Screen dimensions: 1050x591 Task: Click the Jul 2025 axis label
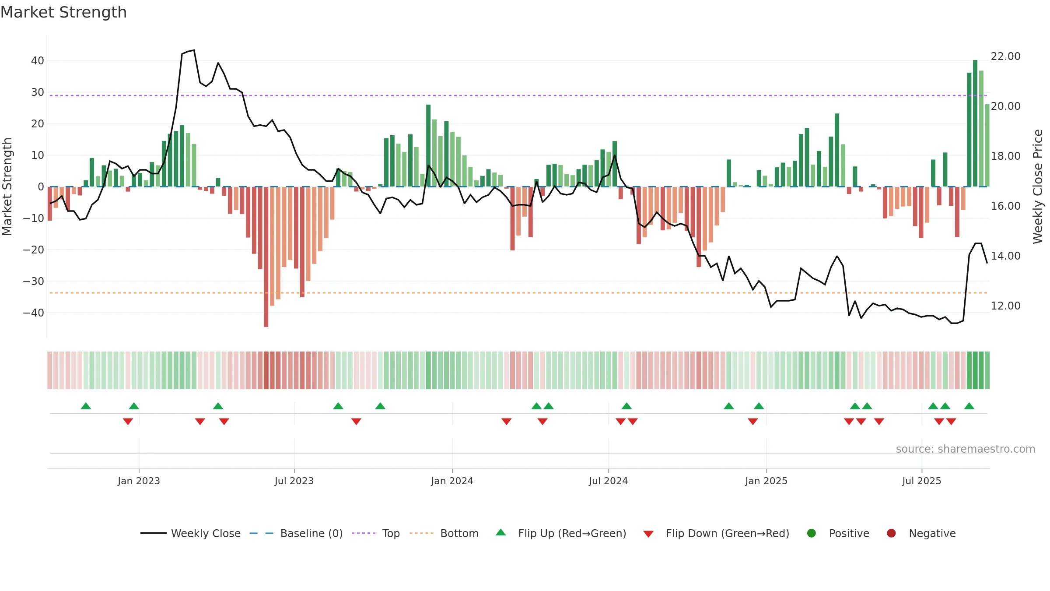(921, 481)
